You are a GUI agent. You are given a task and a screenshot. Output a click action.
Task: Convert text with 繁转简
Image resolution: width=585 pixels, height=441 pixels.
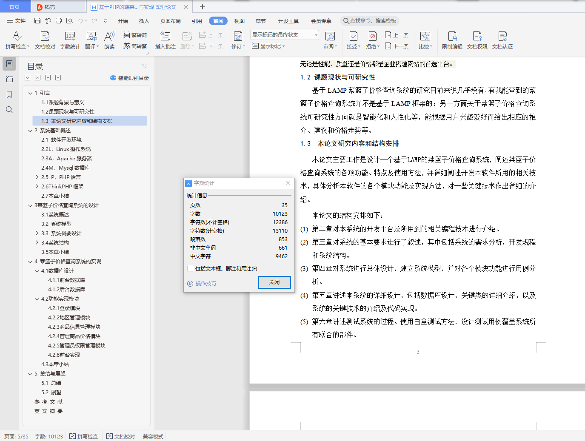pyautogui.click(x=135, y=35)
